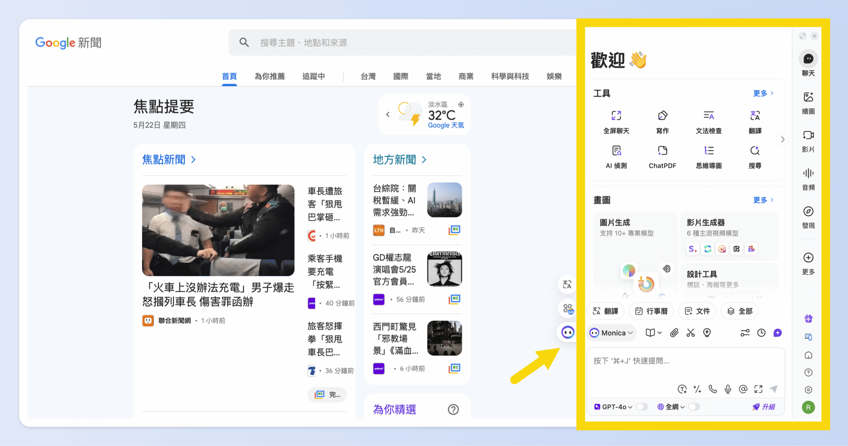Open the 寫作 writing tool
Screen dimensions: 848x446
662,122
